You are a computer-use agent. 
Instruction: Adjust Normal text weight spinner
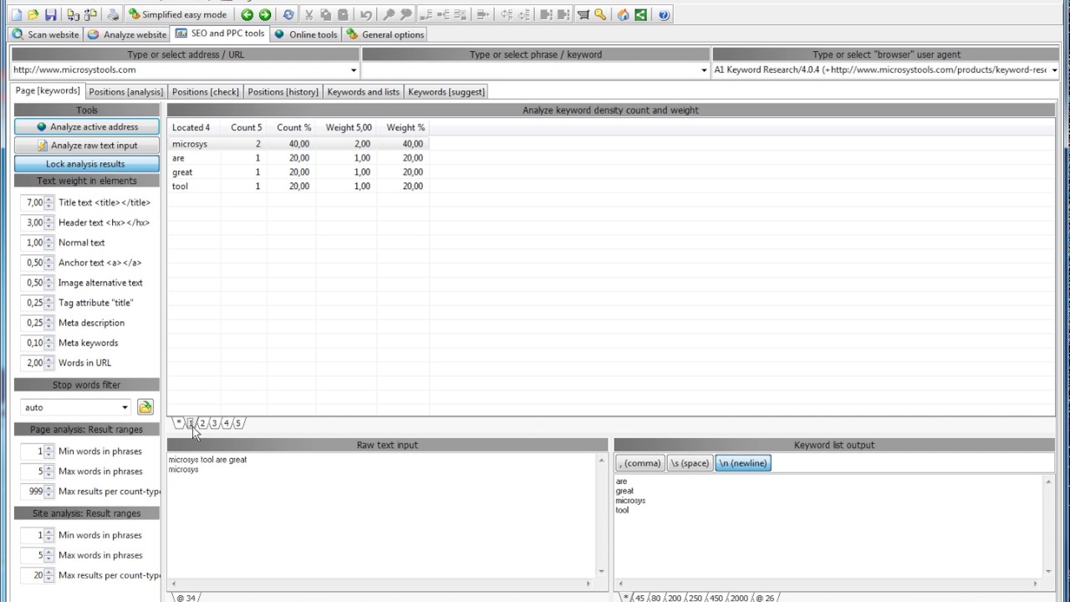[x=49, y=242]
